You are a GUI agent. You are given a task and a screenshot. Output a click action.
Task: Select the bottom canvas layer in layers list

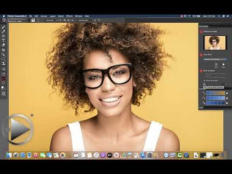pos(216,102)
